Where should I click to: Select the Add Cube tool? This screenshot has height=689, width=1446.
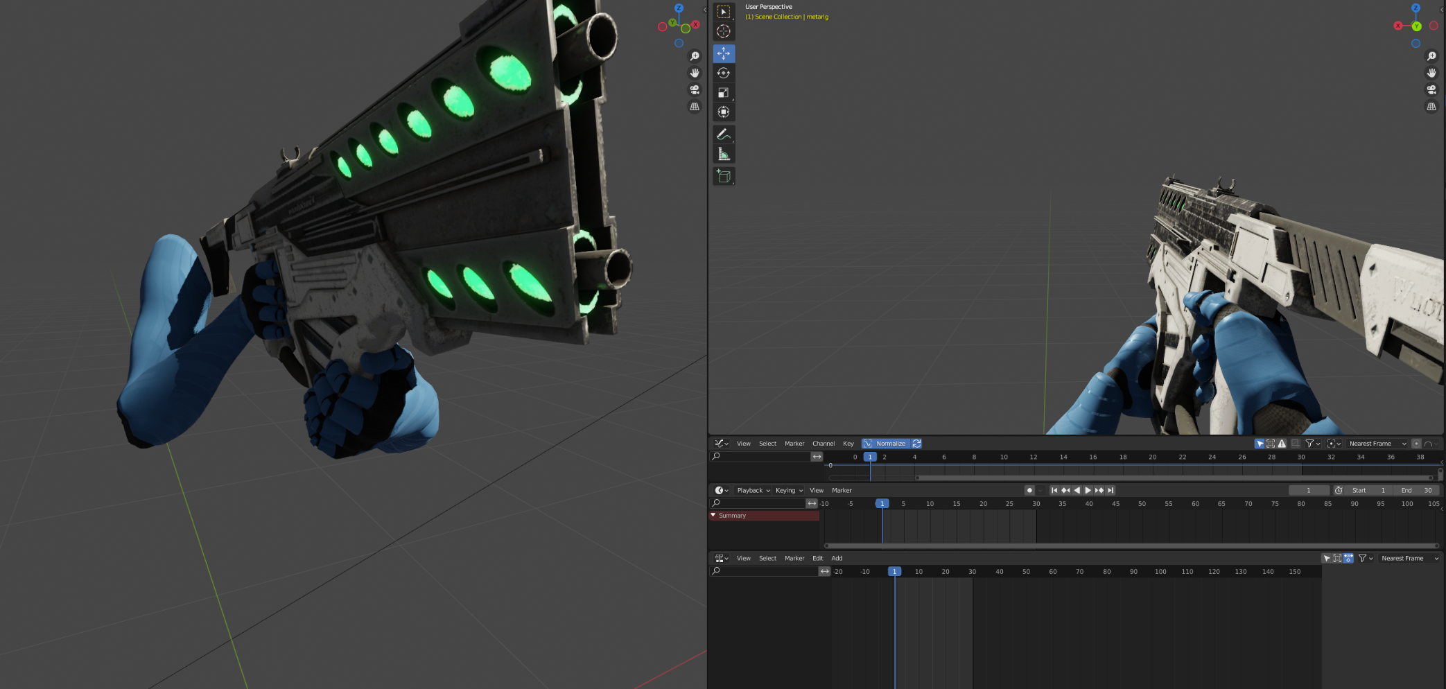coord(724,176)
